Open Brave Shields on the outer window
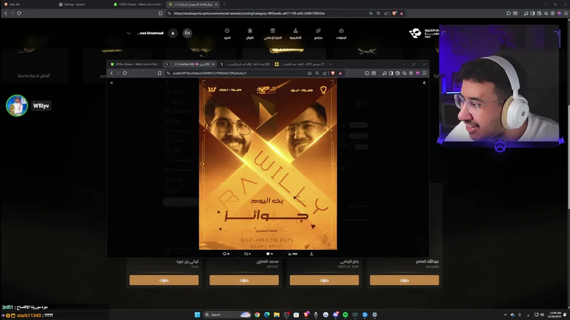Image resolution: width=570 pixels, height=320 pixels. [394, 13]
